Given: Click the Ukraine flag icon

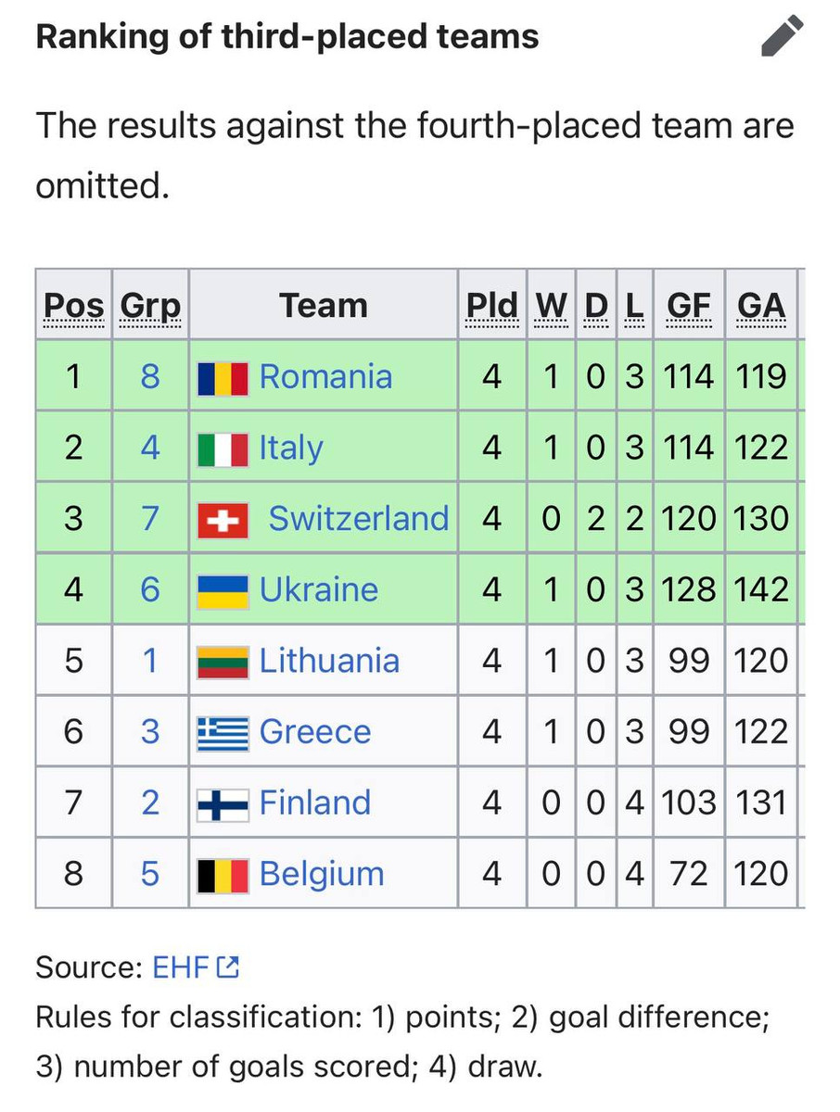Looking at the screenshot, I should coord(223,591).
